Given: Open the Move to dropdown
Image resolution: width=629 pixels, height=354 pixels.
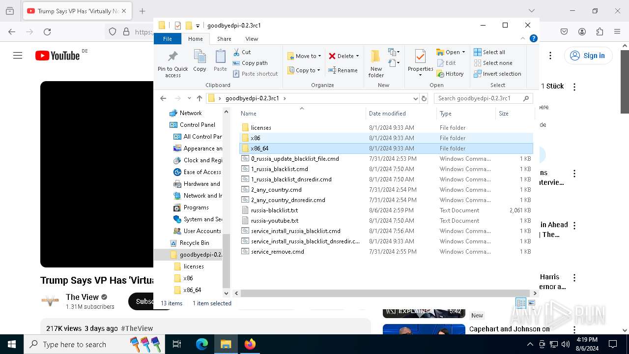Looking at the screenshot, I should [x=304, y=56].
